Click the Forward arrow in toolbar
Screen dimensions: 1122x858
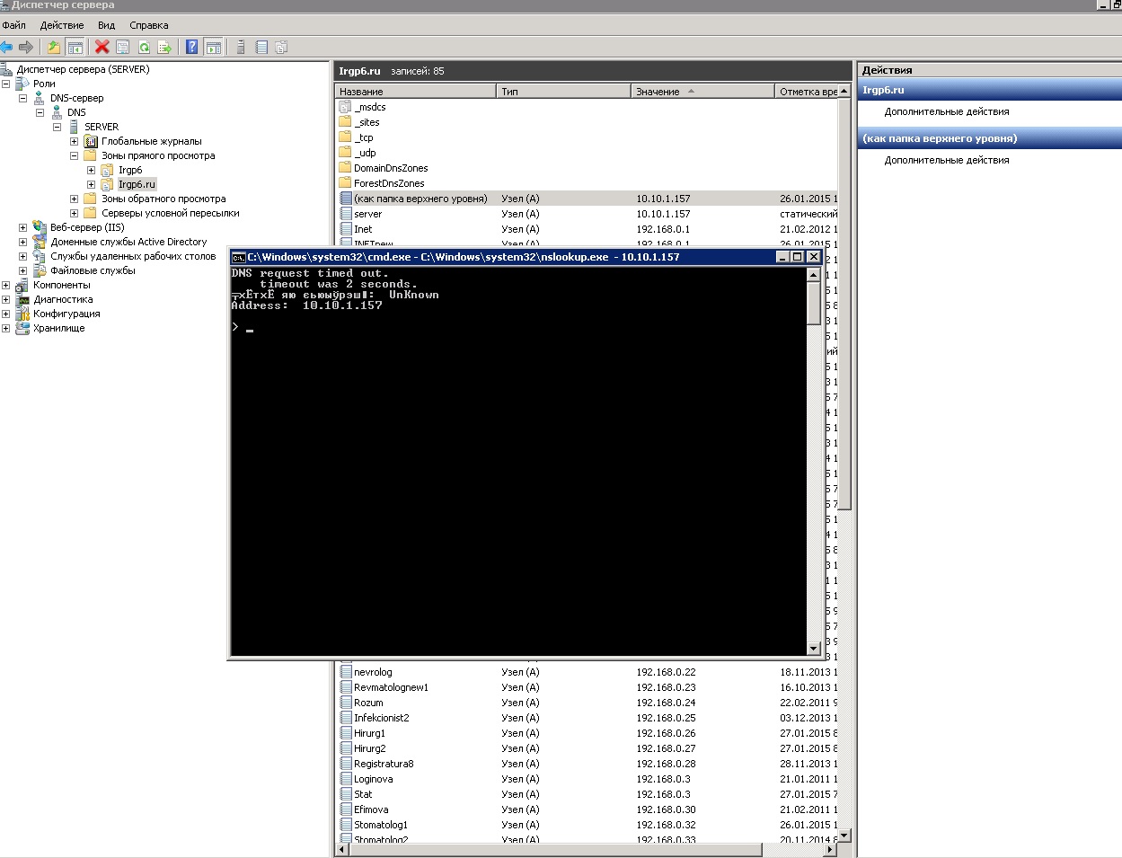pyautogui.click(x=26, y=47)
